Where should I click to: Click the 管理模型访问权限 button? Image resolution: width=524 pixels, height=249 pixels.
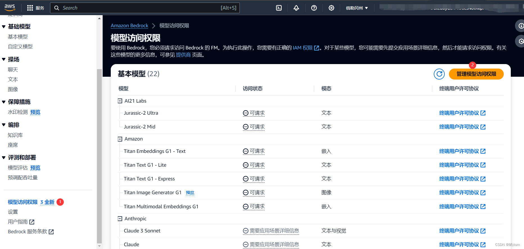[476, 74]
